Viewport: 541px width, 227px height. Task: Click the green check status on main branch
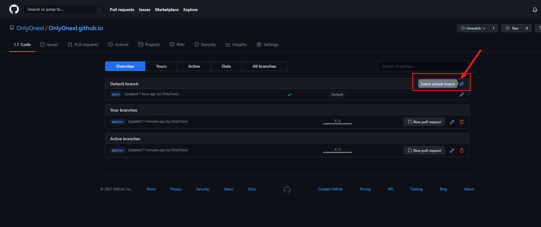pos(290,95)
